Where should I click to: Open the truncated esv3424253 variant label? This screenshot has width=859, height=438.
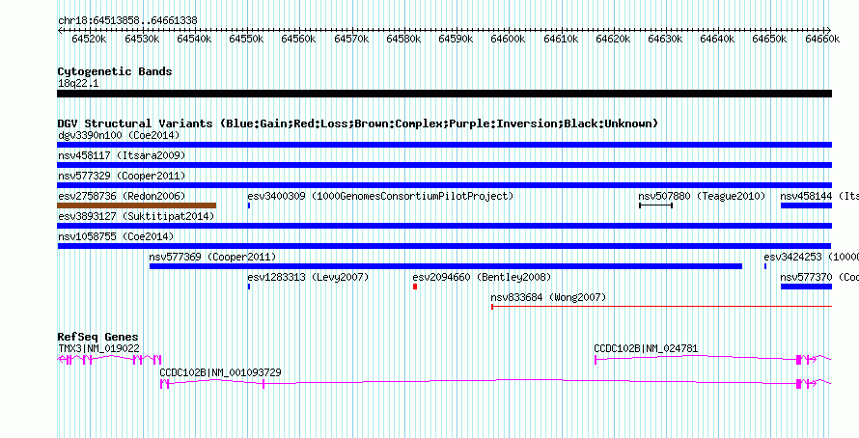[x=812, y=257]
